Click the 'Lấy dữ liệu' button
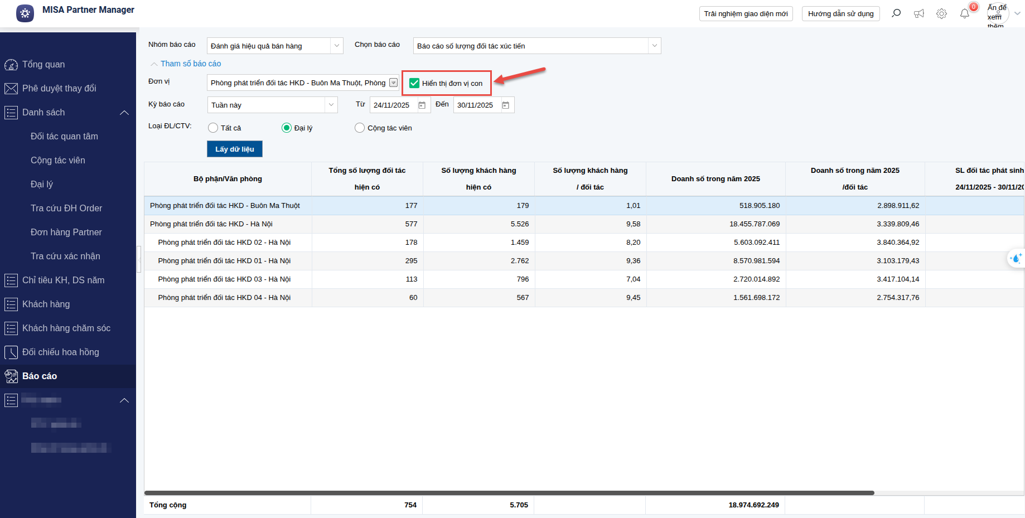This screenshot has width=1025, height=518. click(235, 149)
